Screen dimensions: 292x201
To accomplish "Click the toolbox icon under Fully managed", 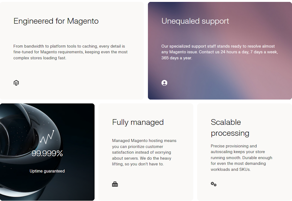I will point(115,184).
